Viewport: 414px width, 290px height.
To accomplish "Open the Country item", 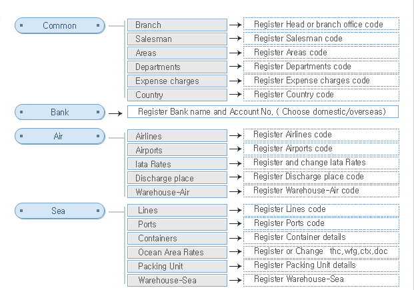I will pyautogui.click(x=177, y=95).
